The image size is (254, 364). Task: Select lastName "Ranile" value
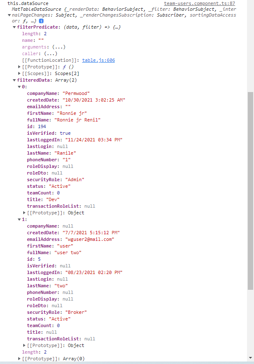[x=65, y=153]
